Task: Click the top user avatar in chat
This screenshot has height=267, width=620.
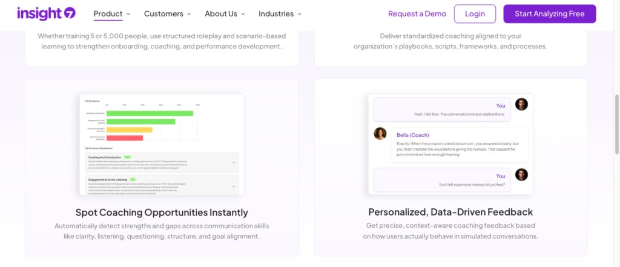Action: point(521,104)
